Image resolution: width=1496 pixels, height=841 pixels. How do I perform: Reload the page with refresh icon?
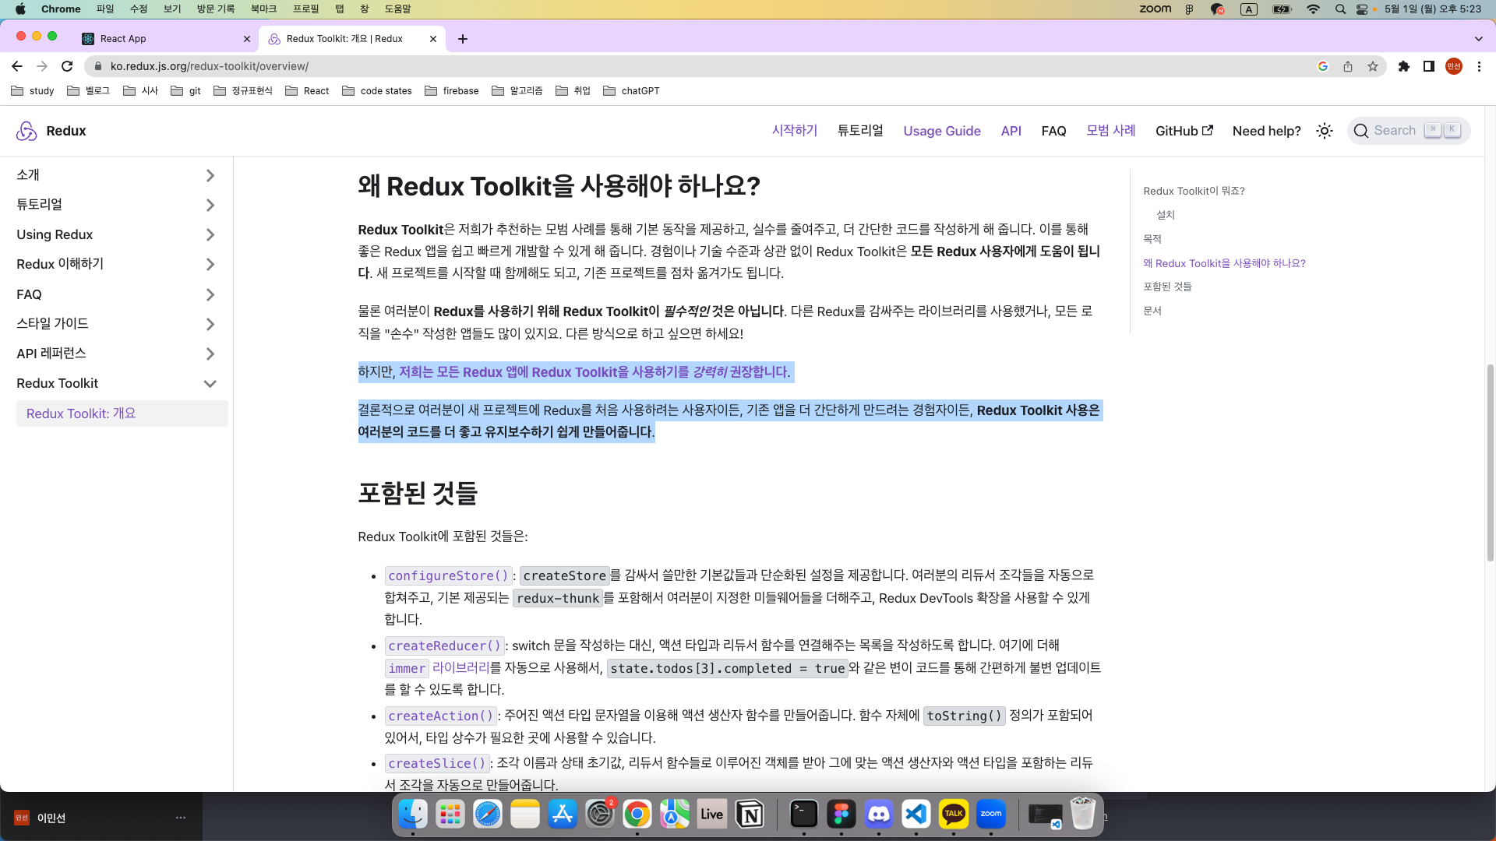coord(67,66)
